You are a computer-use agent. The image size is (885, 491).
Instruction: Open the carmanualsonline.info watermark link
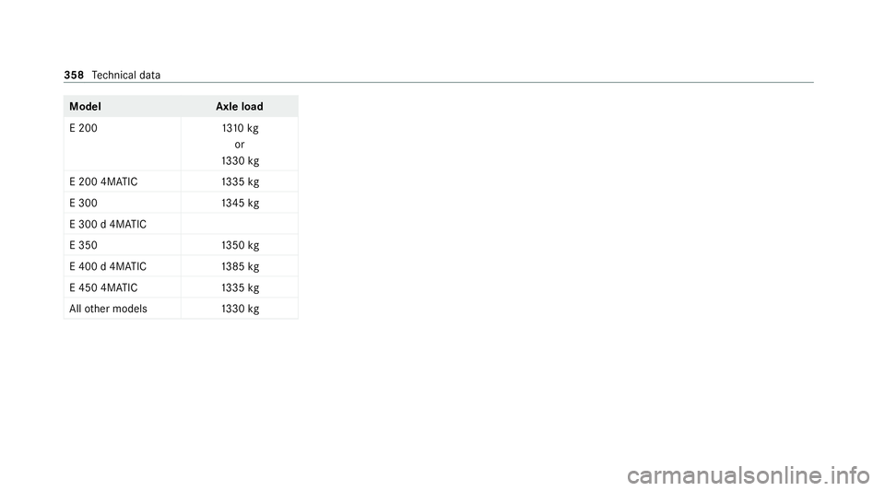pyautogui.click(x=749, y=475)
